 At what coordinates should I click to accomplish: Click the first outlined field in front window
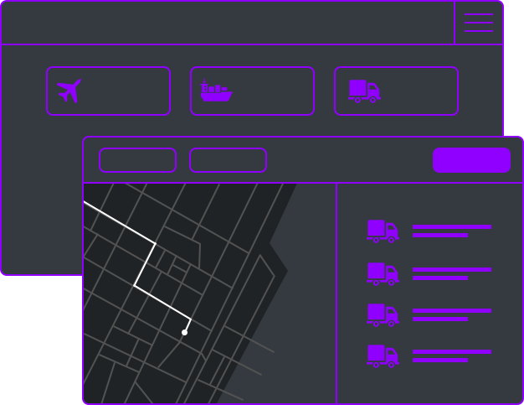click(x=137, y=160)
